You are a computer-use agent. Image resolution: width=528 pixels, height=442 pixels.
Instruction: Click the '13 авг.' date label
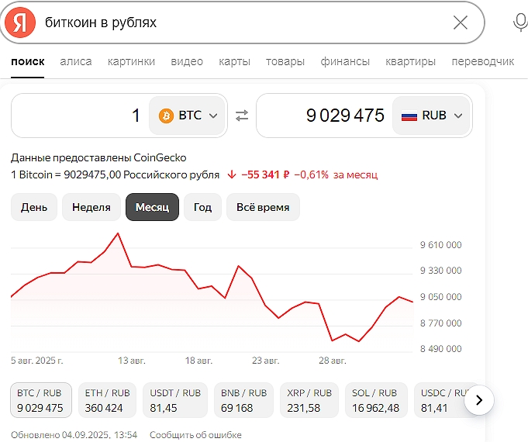pyautogui.click(x=132, y=361)
